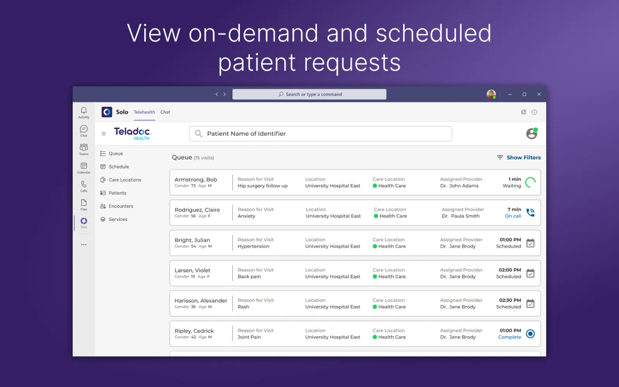Switch to the Telehealth tab
This screenshot has width=619, height=387.
coord(144,112)
